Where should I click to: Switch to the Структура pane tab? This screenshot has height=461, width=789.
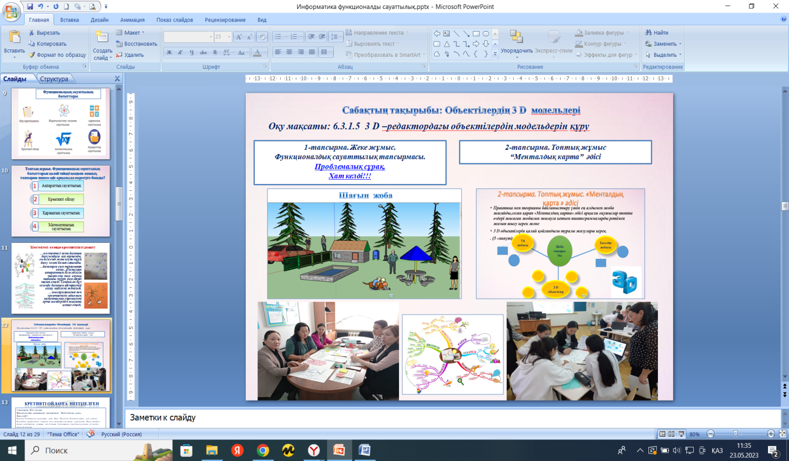tap(54, 79)
